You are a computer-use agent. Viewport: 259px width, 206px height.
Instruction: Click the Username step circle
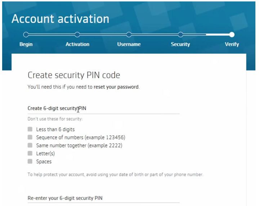tap(129, 35)
